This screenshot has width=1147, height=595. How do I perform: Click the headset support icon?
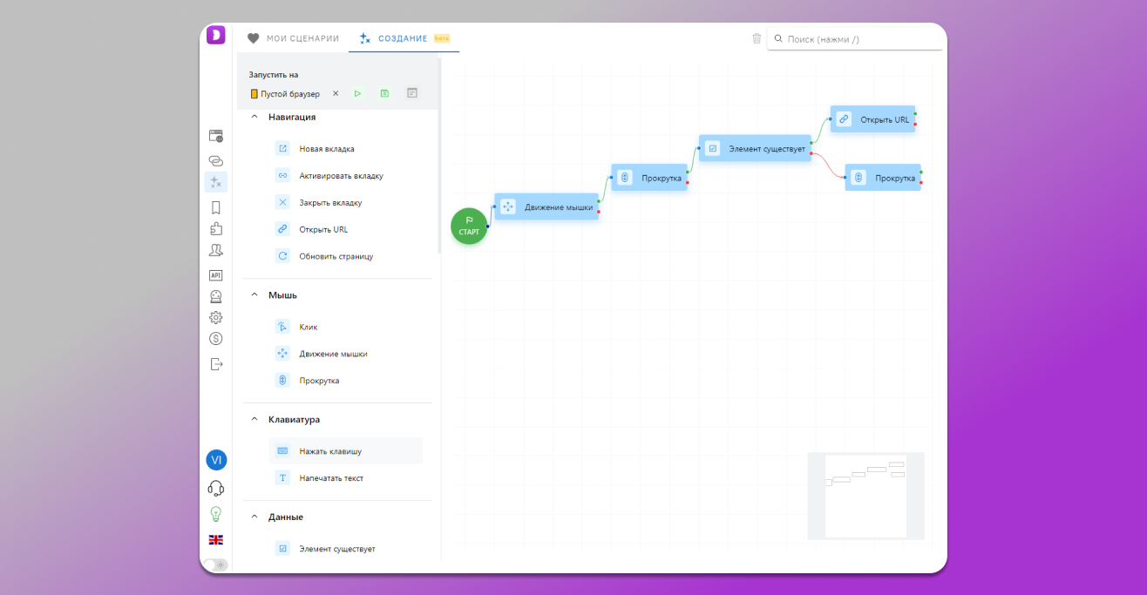[216, 488]
